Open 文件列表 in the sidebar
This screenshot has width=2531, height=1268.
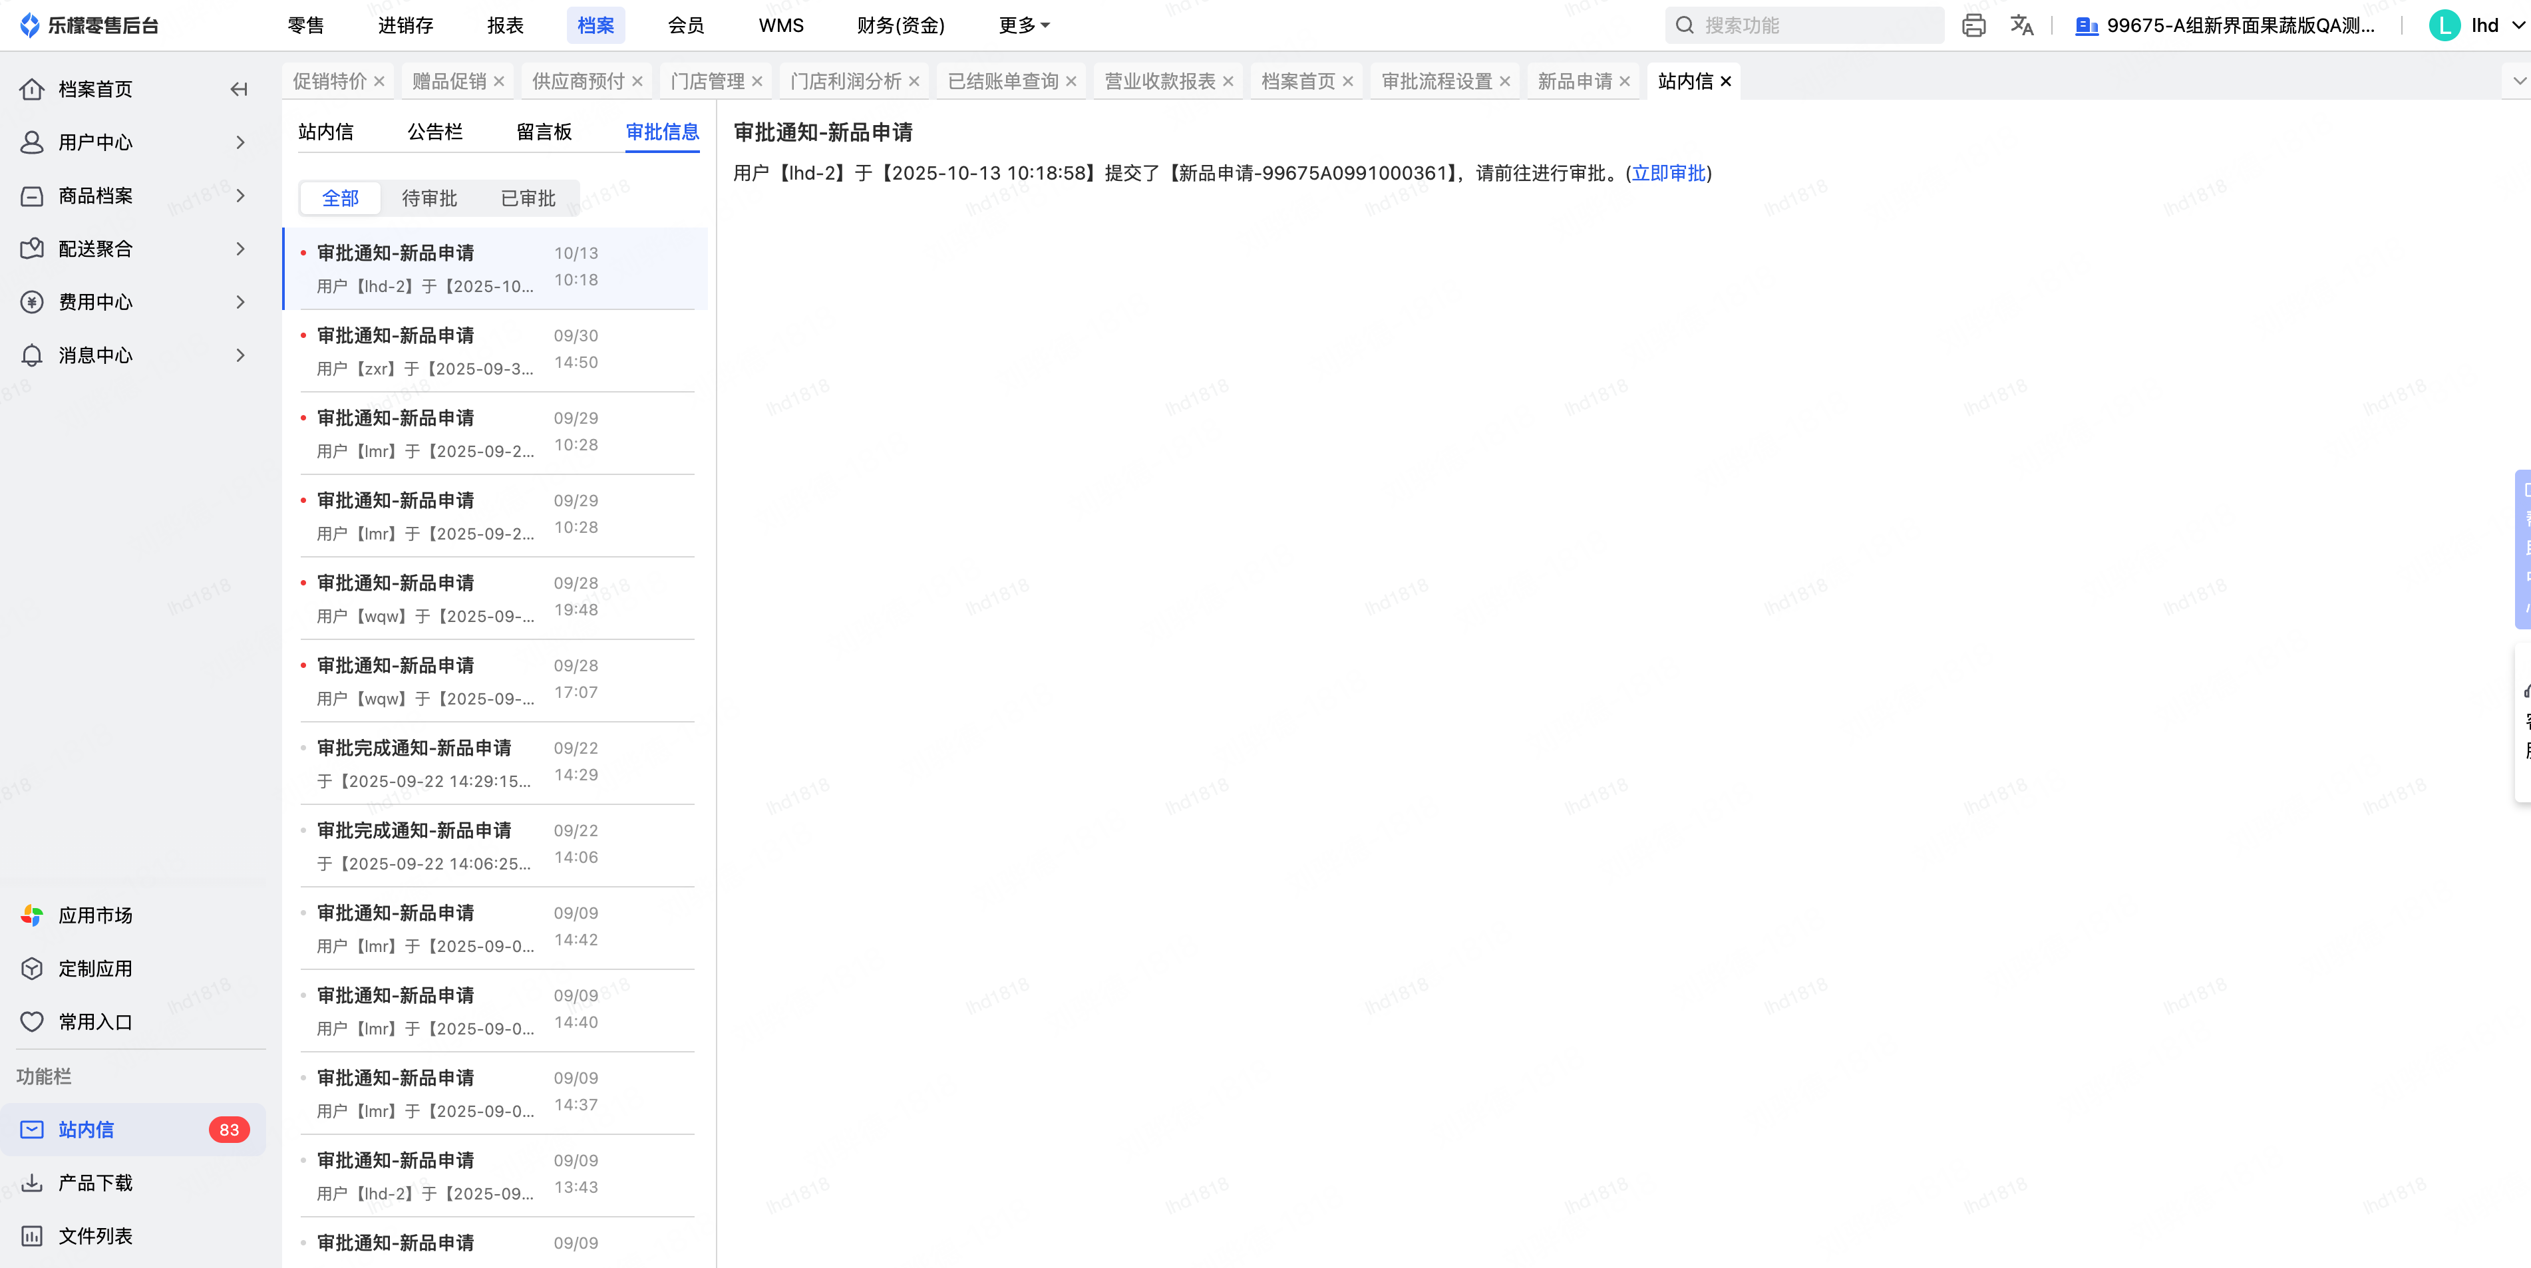(95, 1235)
